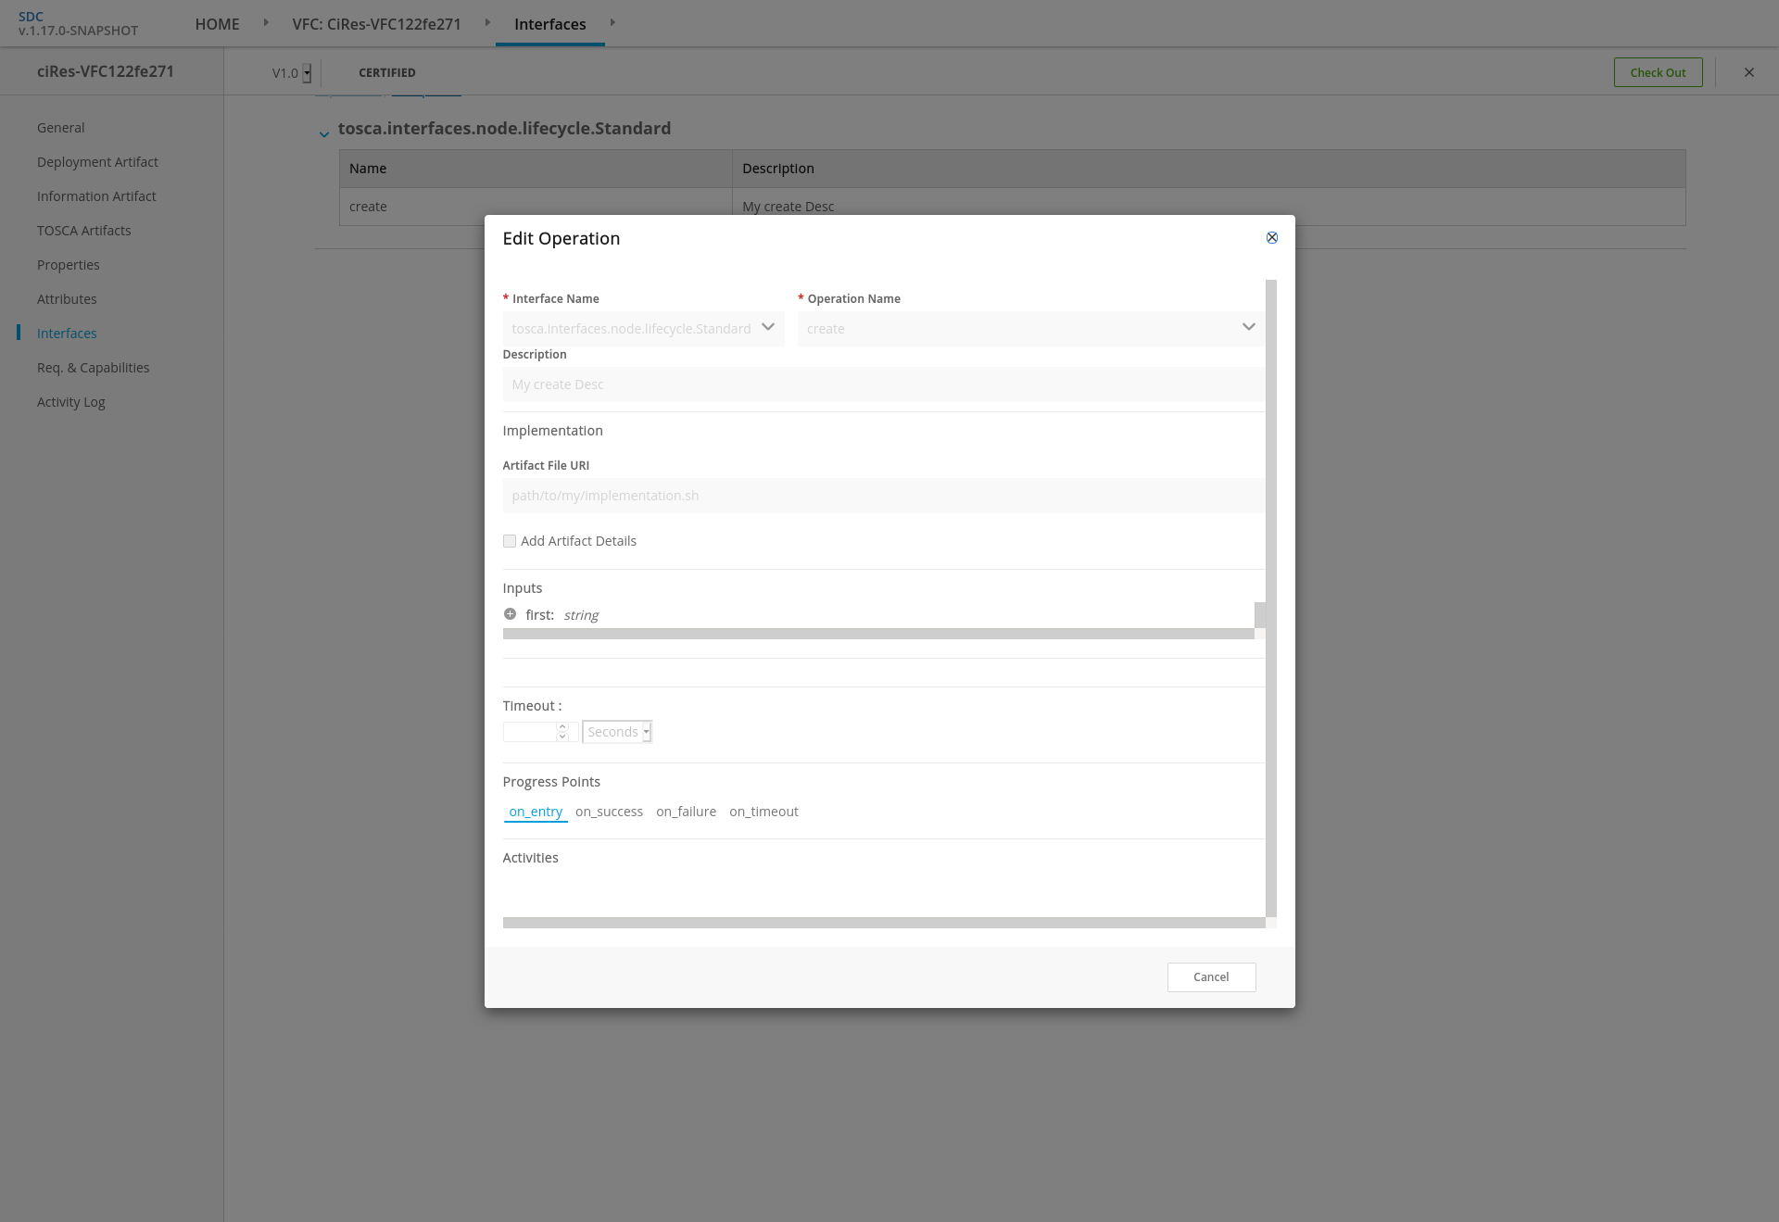Open the Interface Name dropdown
The image size is (1779, 1222).
[x=643, y=328]
